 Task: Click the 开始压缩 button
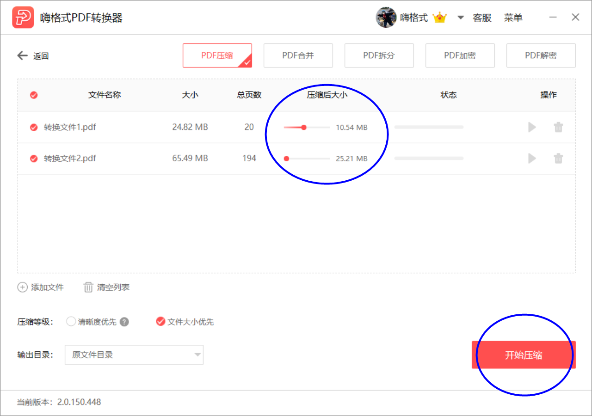pos(524,355)
